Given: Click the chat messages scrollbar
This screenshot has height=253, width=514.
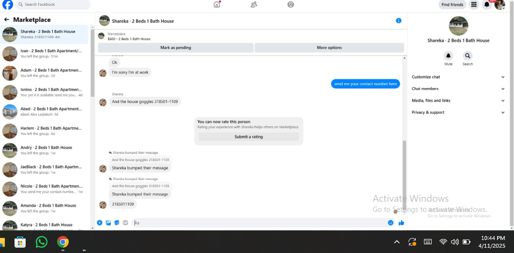Looking at the screenshot, I should [x=404, y=175].
